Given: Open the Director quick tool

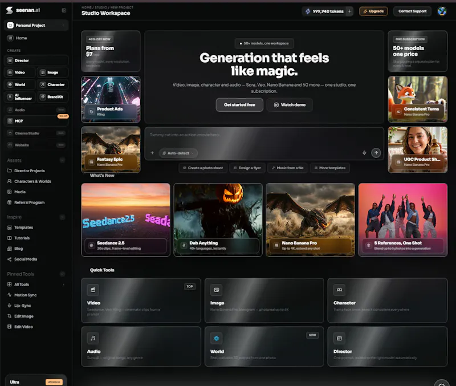Looking at the screenshot, I should pyautogui.click(x=388, y=347).
